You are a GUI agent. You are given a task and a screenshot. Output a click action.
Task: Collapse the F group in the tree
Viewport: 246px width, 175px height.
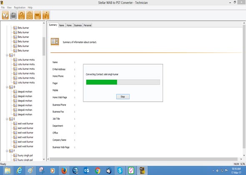tap(7, 151)
